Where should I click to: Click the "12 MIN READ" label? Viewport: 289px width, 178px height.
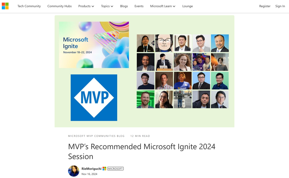(140, 136)
